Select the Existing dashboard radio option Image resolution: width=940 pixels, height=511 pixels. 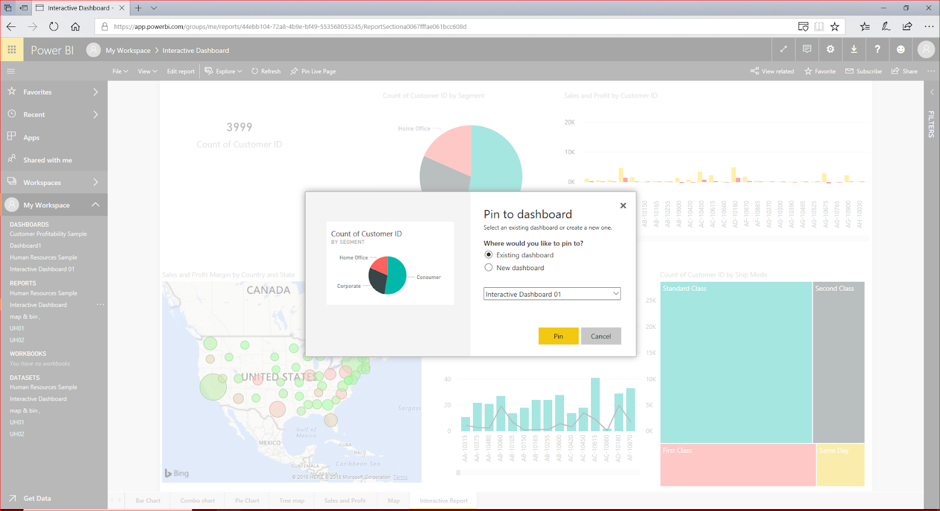pyautogui.click(x=488, y=255)
